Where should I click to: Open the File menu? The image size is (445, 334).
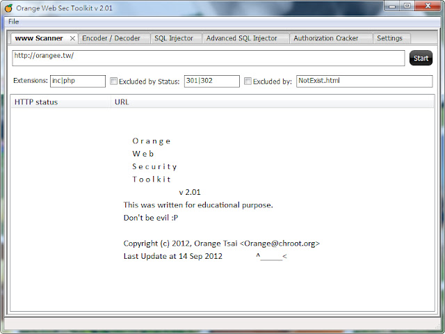coord(14,22)
